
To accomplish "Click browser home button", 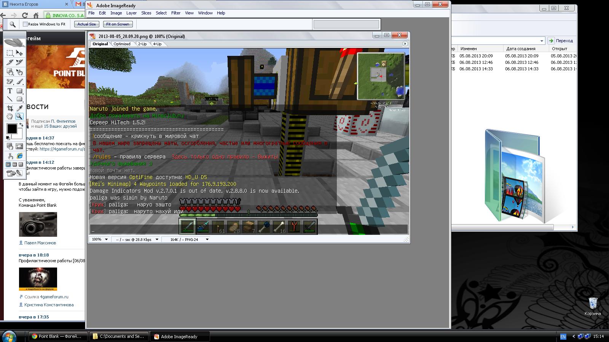I will [36, 15].
